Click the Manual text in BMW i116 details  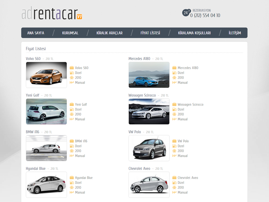(80, 156)
